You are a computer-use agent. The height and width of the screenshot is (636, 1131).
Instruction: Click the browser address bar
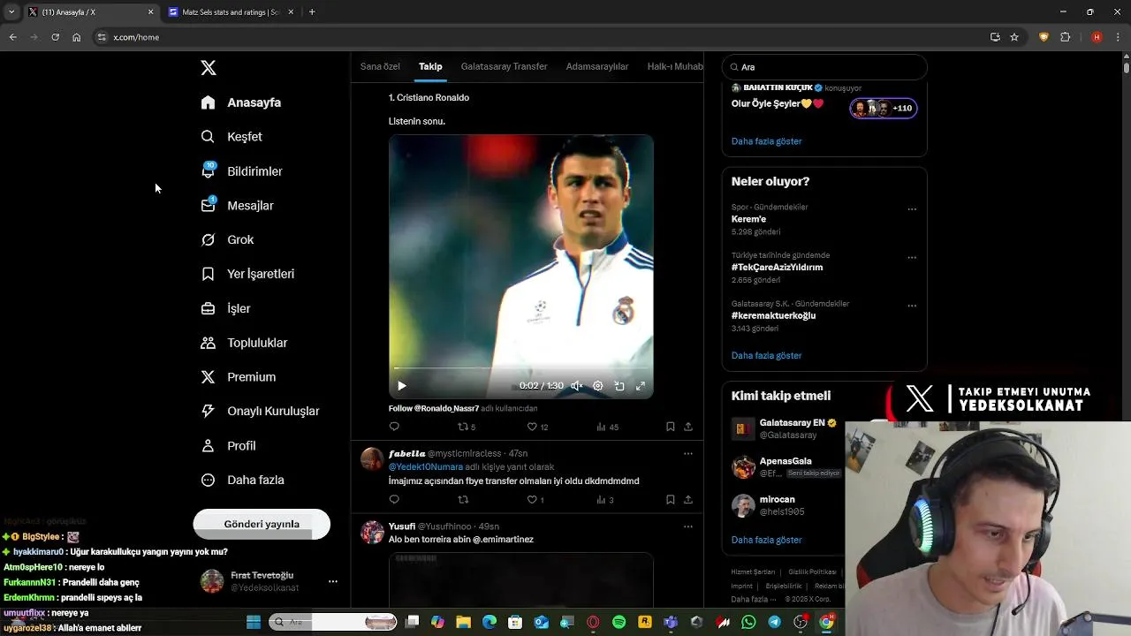(539, 37)
